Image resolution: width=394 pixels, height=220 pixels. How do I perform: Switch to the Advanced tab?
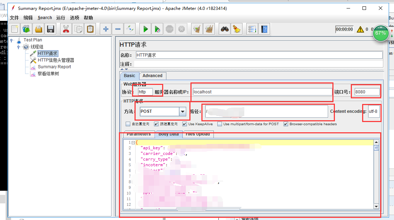point(153,76)
